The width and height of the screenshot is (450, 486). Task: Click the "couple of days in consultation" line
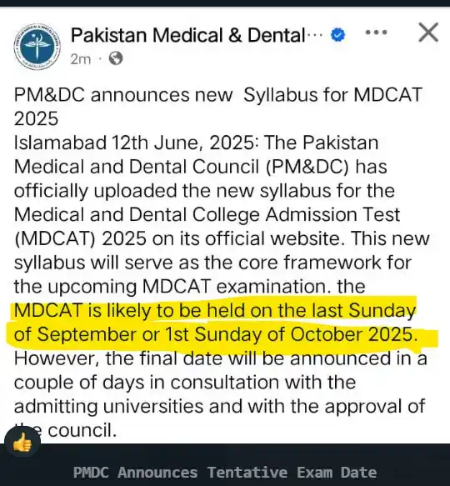(185, 382)
